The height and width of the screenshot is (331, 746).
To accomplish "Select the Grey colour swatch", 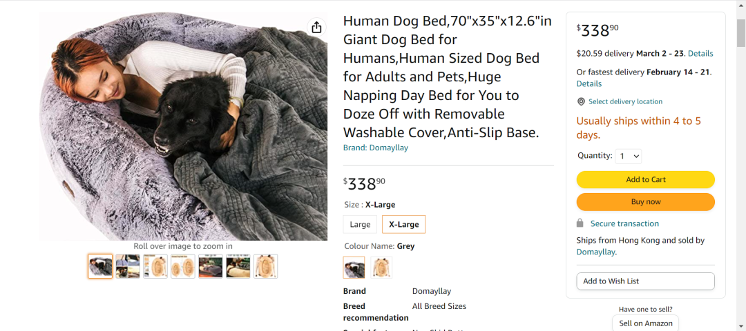I will click(x=354, y=268).
